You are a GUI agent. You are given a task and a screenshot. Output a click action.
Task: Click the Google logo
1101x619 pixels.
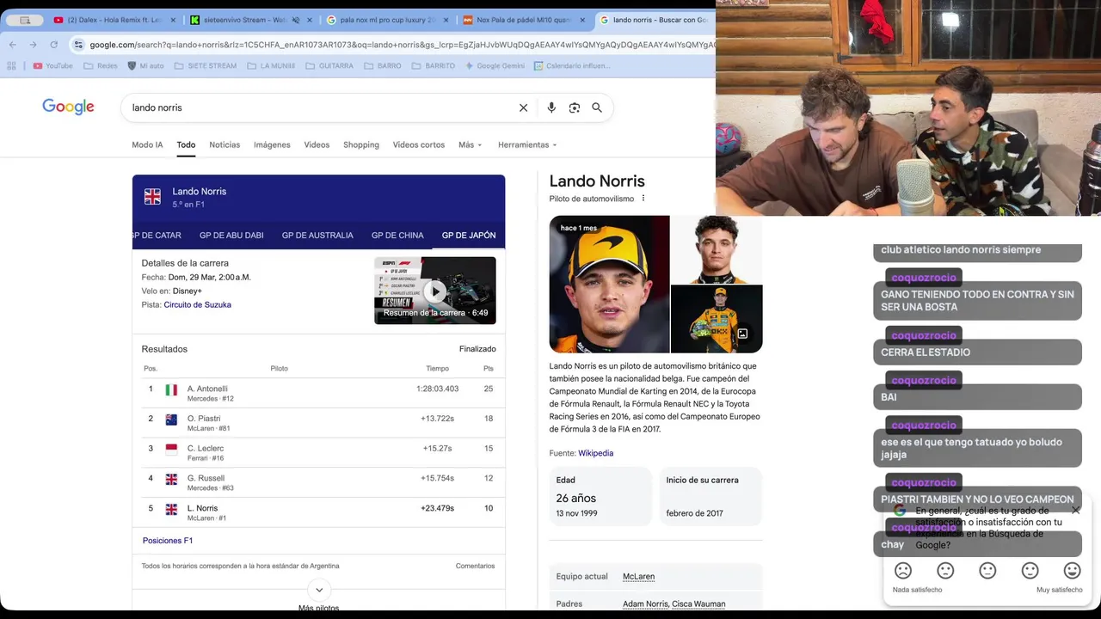(x=68, y=107)
